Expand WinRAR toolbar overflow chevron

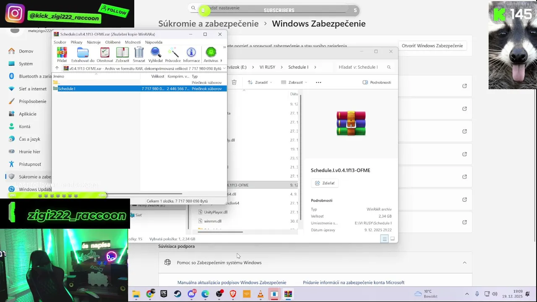[x=224, y=47]
